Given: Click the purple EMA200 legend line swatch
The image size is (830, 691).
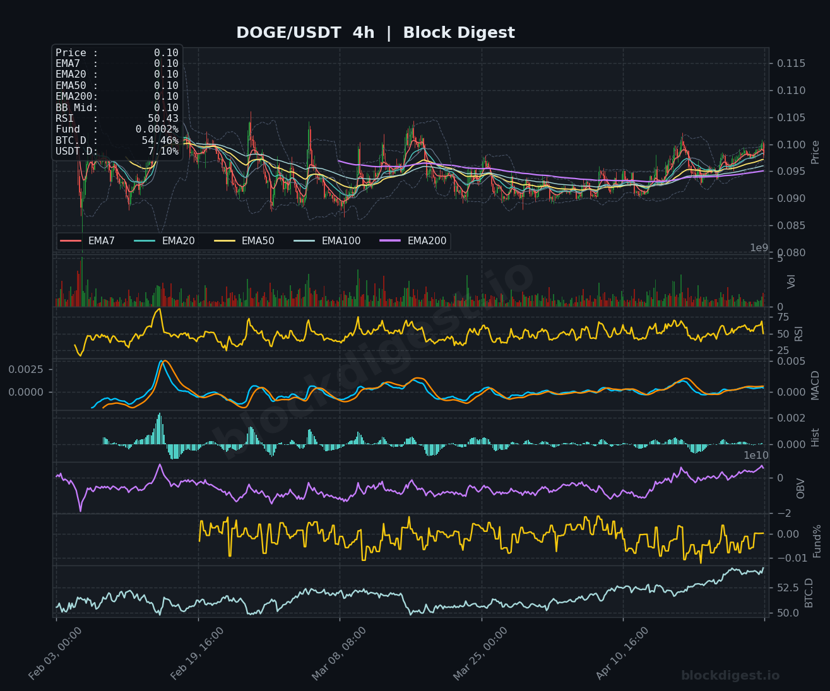Looking at the screenshot, I should click(x=390, y=241).
